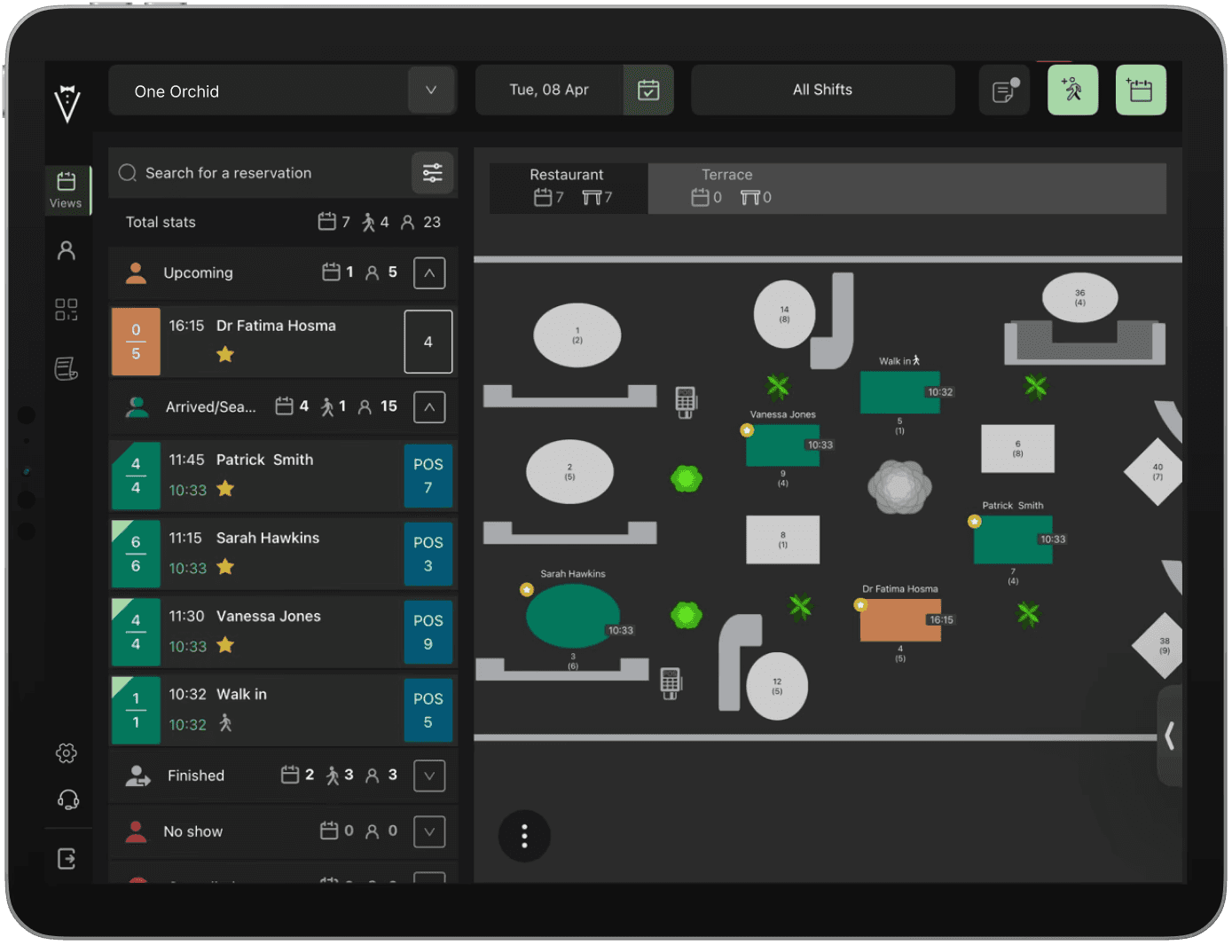1232x945 pixels.
Task: Click star badge on Dr Fatima Hosma table
Action: [859, 605]
